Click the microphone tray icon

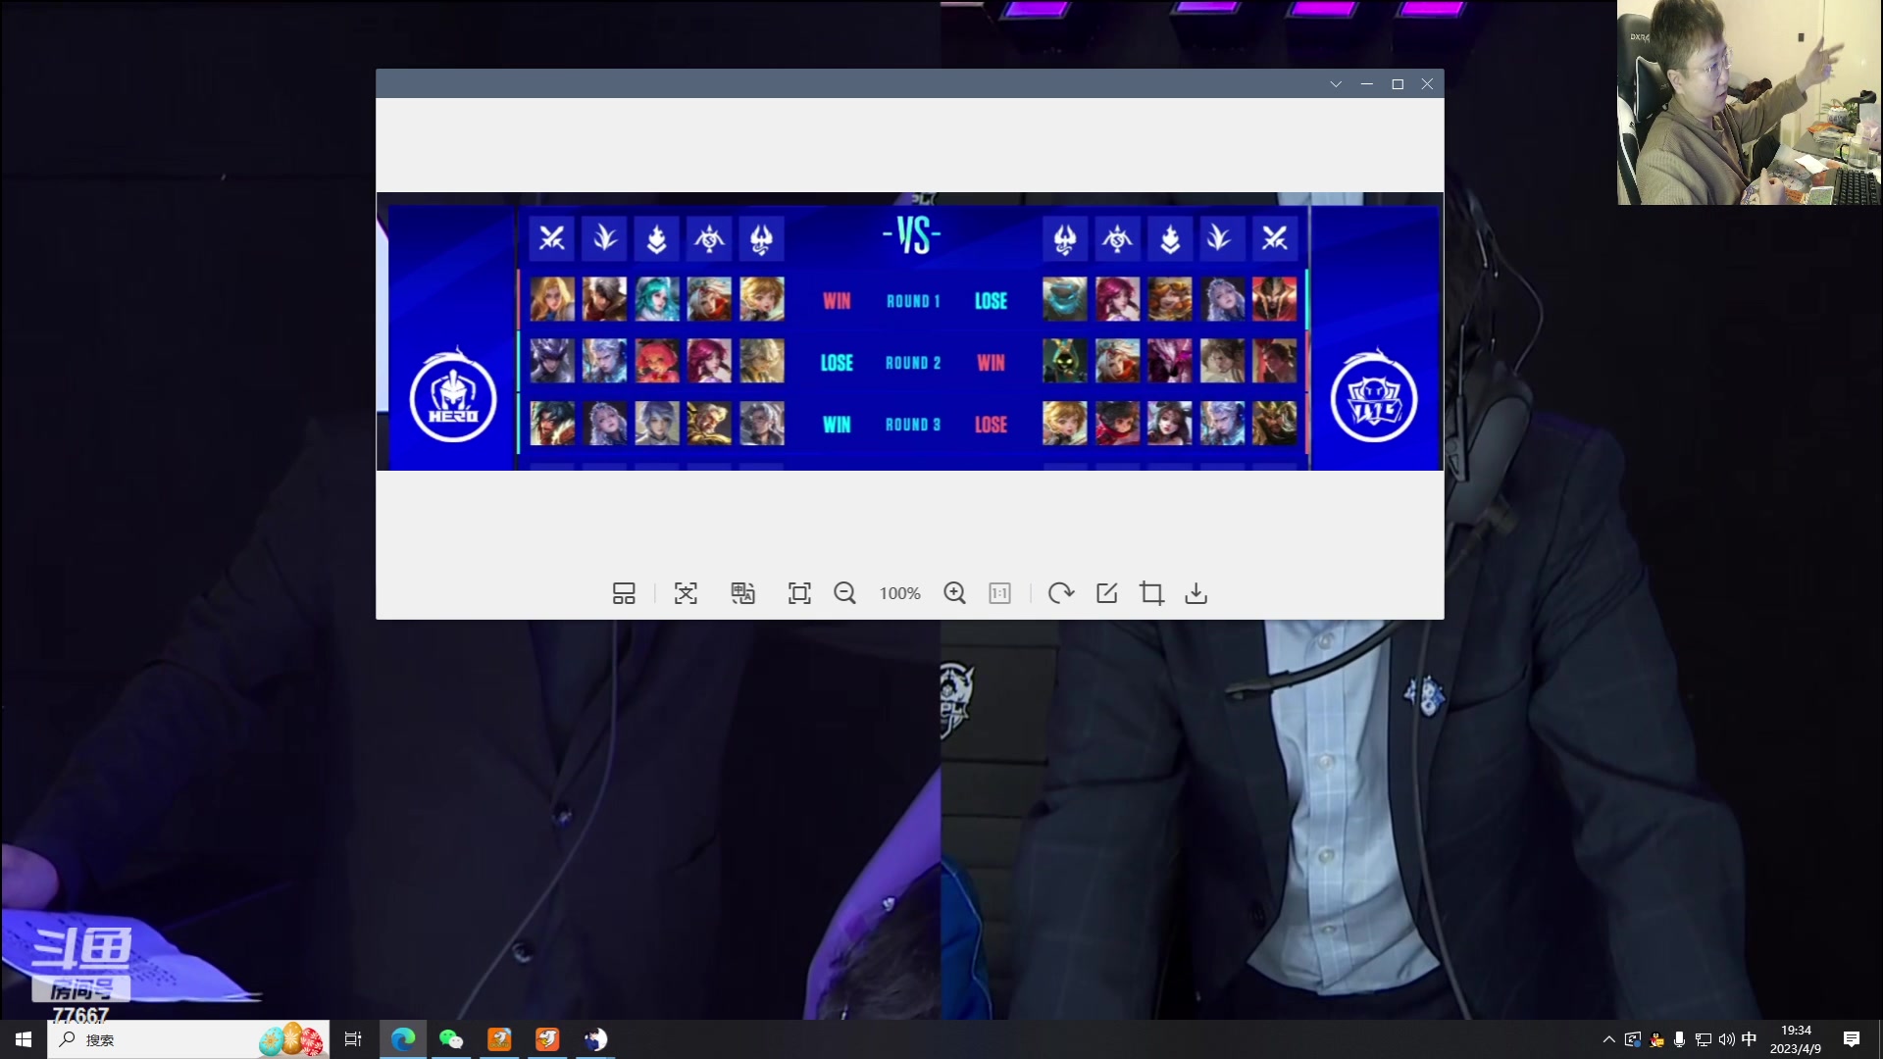tap(1679, 1039)
